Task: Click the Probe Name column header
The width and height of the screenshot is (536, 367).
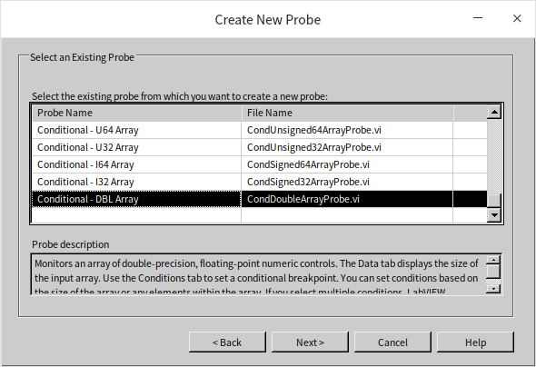Action: [x=137, y=113]
